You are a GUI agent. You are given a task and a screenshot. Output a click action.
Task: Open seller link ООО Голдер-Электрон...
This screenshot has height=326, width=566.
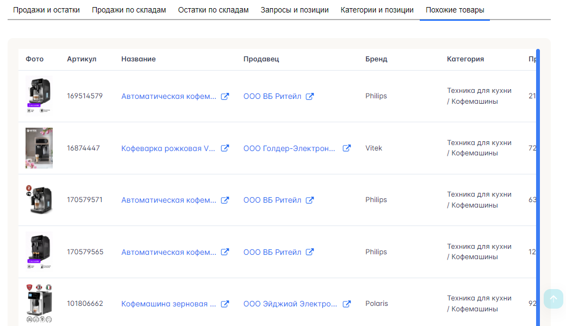pyautogui.click(x=289, y=148)
